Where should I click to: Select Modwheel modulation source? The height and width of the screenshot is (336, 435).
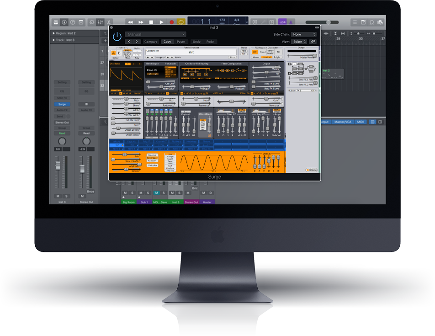coord(191,142)
